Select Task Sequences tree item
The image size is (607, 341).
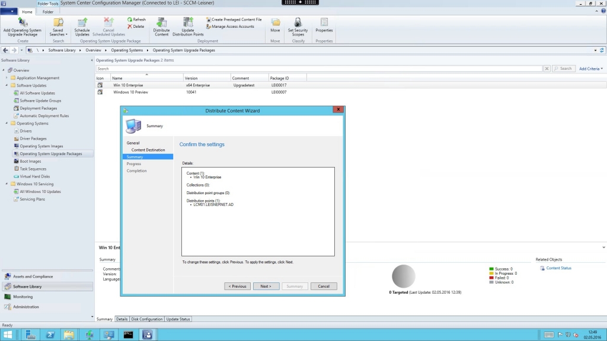pos(33,169)
